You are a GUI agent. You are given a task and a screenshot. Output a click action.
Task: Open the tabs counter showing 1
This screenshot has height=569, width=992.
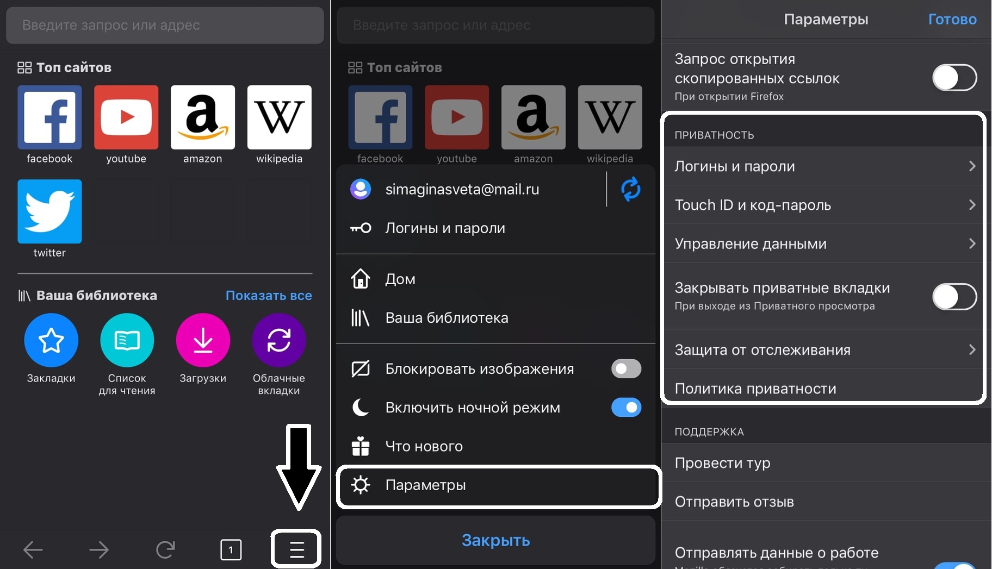click(231, 550)
